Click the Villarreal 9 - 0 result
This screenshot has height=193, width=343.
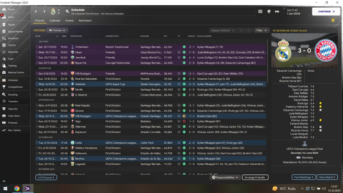191,127
